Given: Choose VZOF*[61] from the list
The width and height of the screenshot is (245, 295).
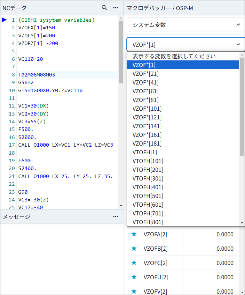Looking at the screenshot, I should point(183,91).
